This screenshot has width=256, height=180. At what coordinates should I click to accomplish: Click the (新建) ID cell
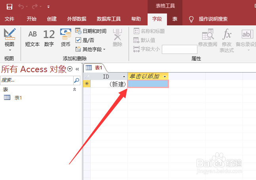click(109, 84)
